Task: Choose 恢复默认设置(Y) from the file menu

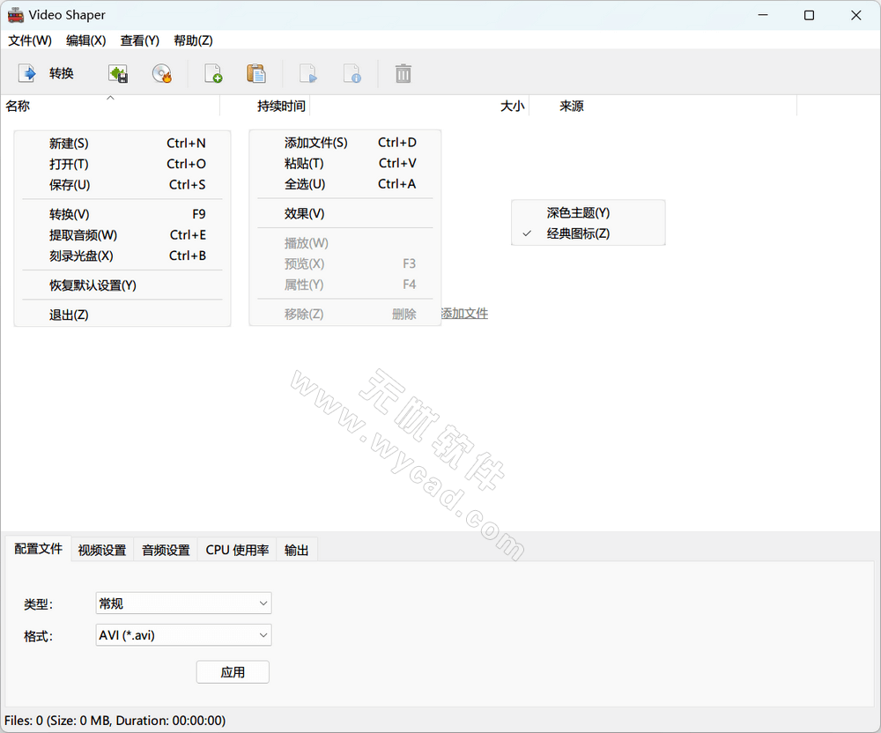Action: [x=93, y=285]
